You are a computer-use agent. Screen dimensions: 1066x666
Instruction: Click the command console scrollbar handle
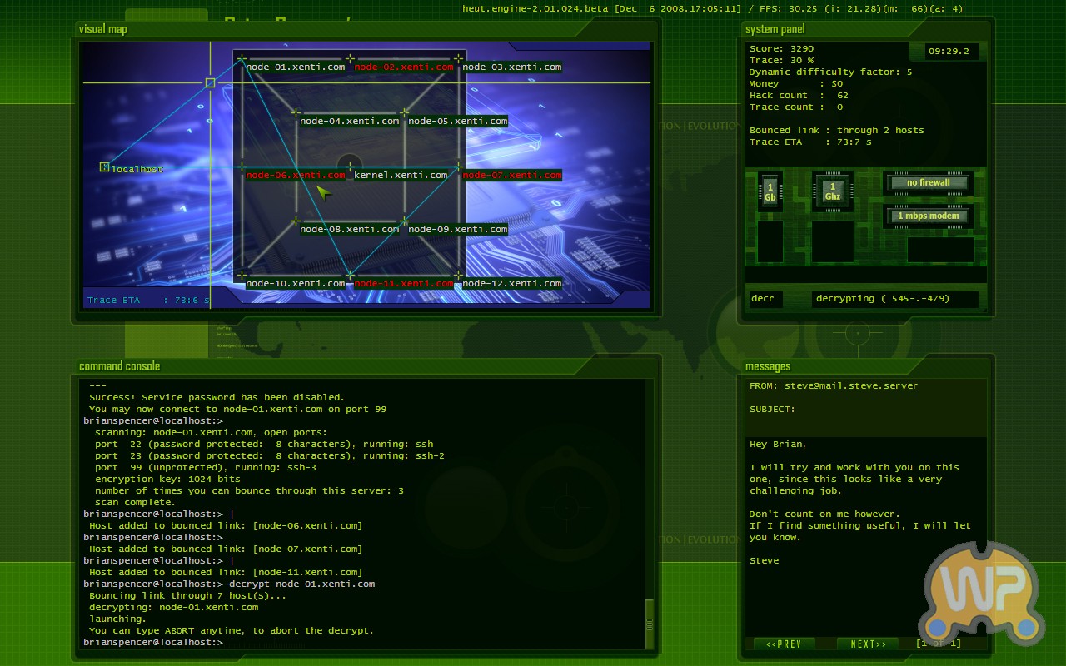[x=650, y=624]
